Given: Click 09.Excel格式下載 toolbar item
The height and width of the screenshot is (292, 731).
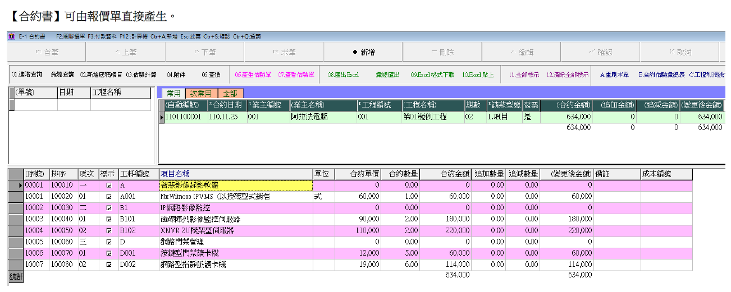Looking at the screenshot, I should point(432,74).
